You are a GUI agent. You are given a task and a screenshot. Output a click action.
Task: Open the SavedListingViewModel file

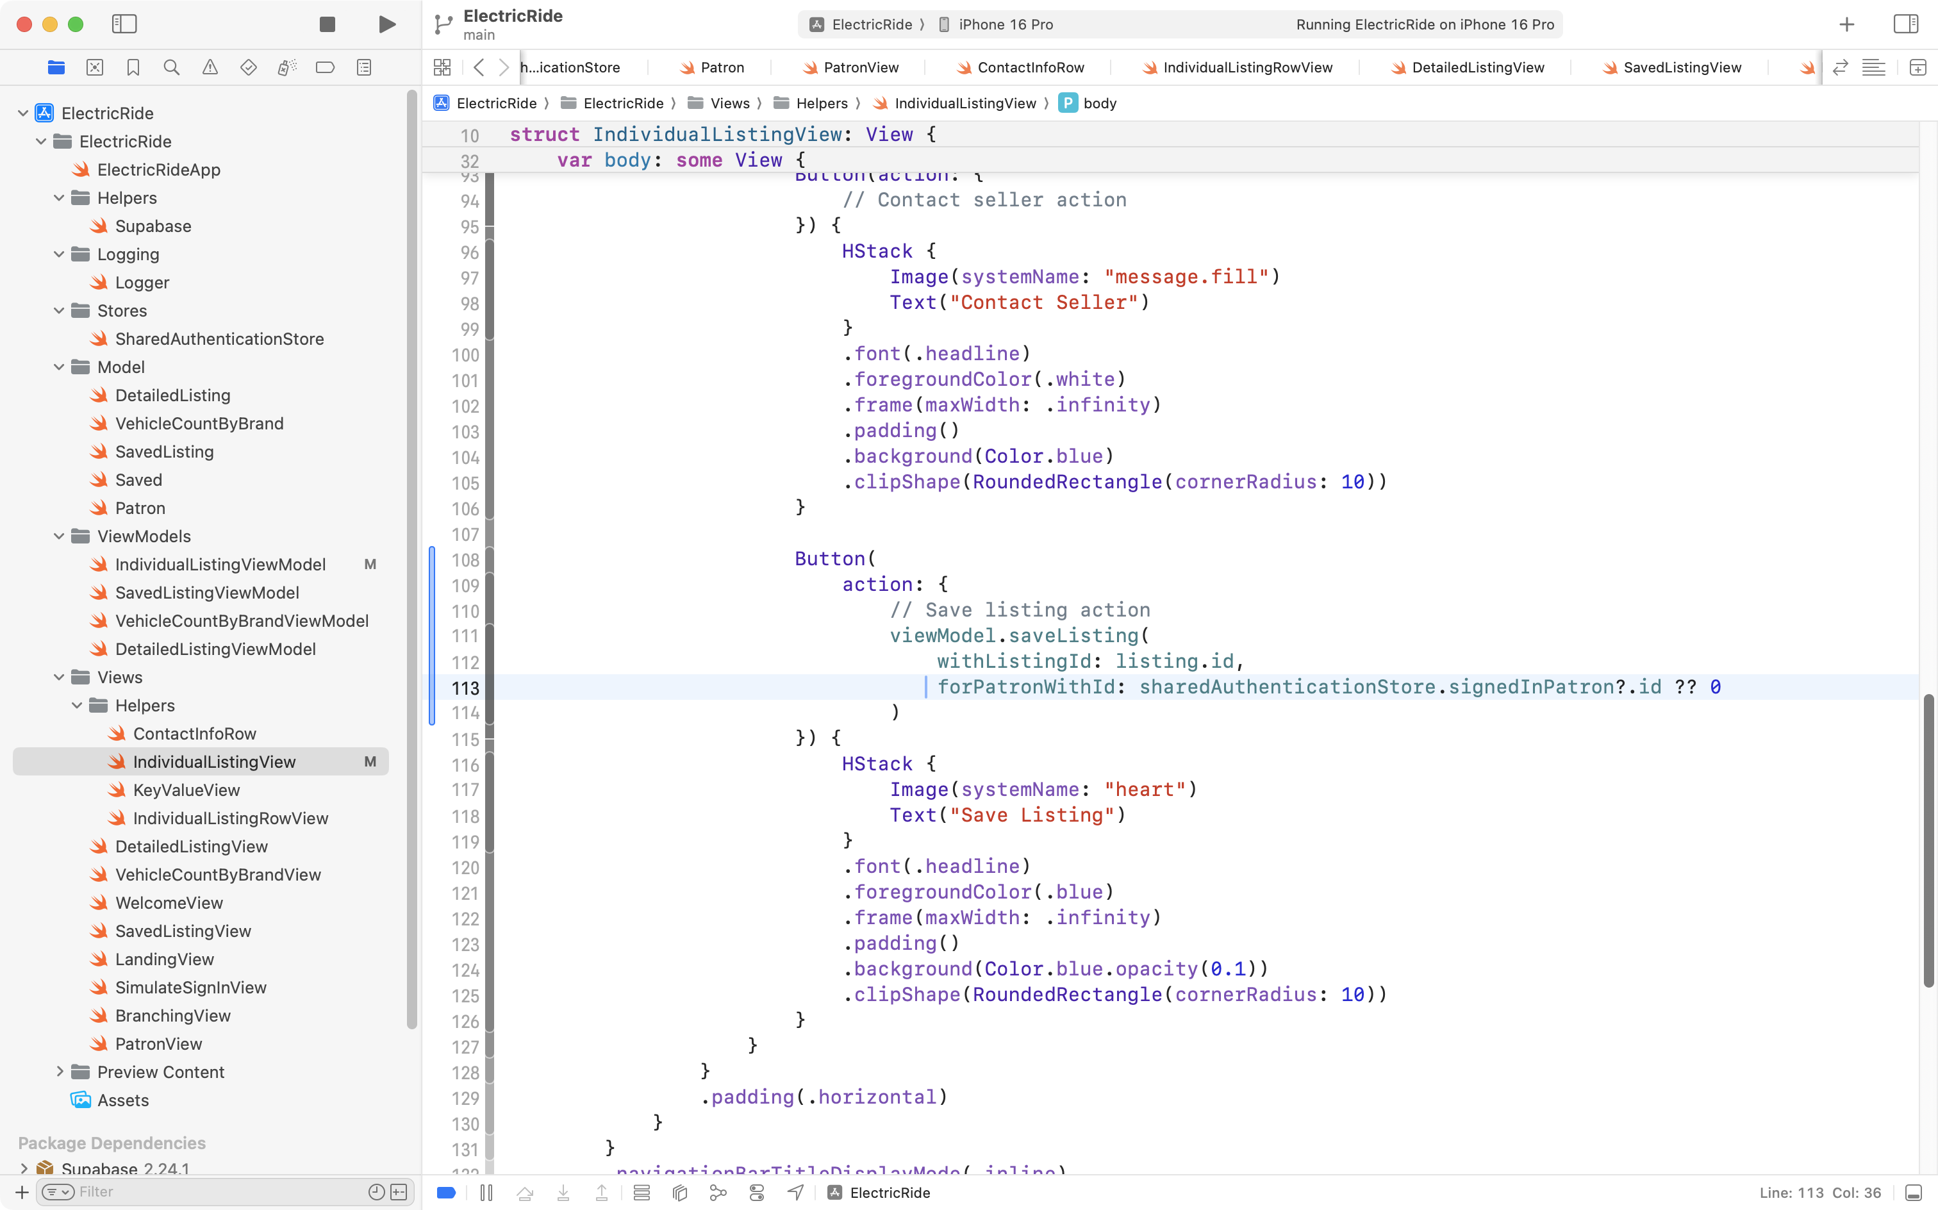(x=206, y=592)
